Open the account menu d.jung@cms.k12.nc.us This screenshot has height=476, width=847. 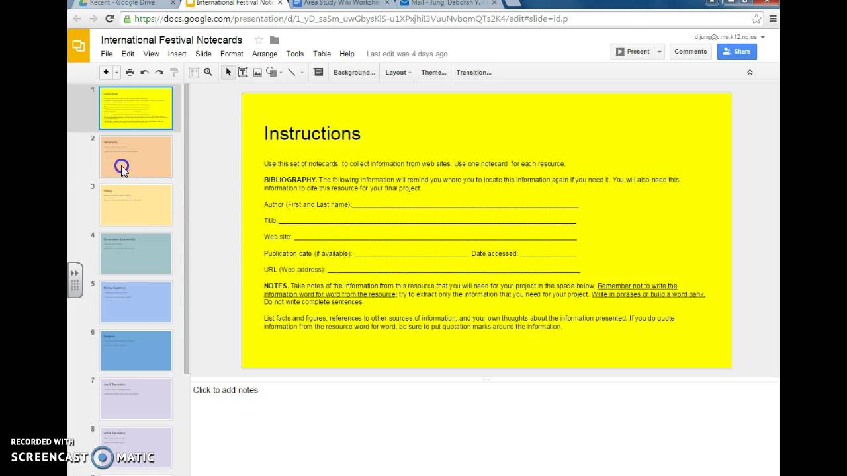coord(729,37)
